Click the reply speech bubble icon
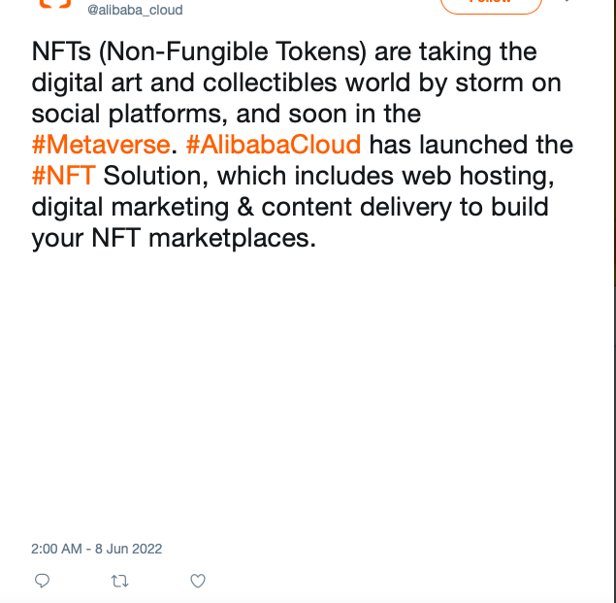 point(42,581)
